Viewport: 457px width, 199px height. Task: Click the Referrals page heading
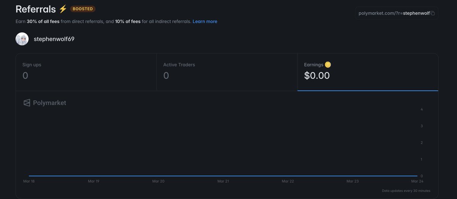point(36,9)
